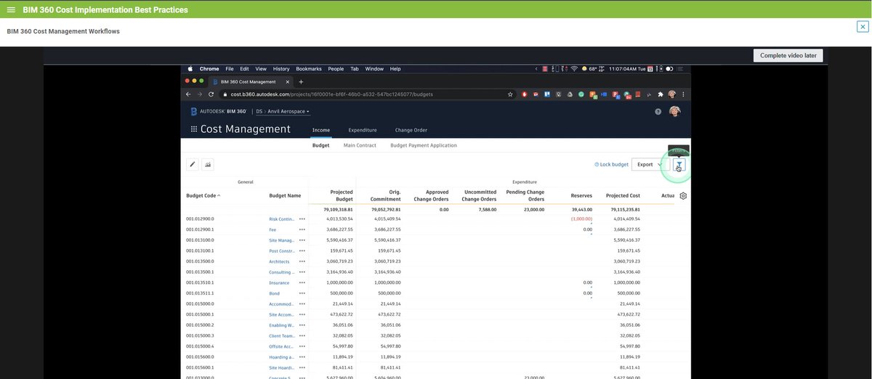Select the Projected Budget column header

[341, 196]
